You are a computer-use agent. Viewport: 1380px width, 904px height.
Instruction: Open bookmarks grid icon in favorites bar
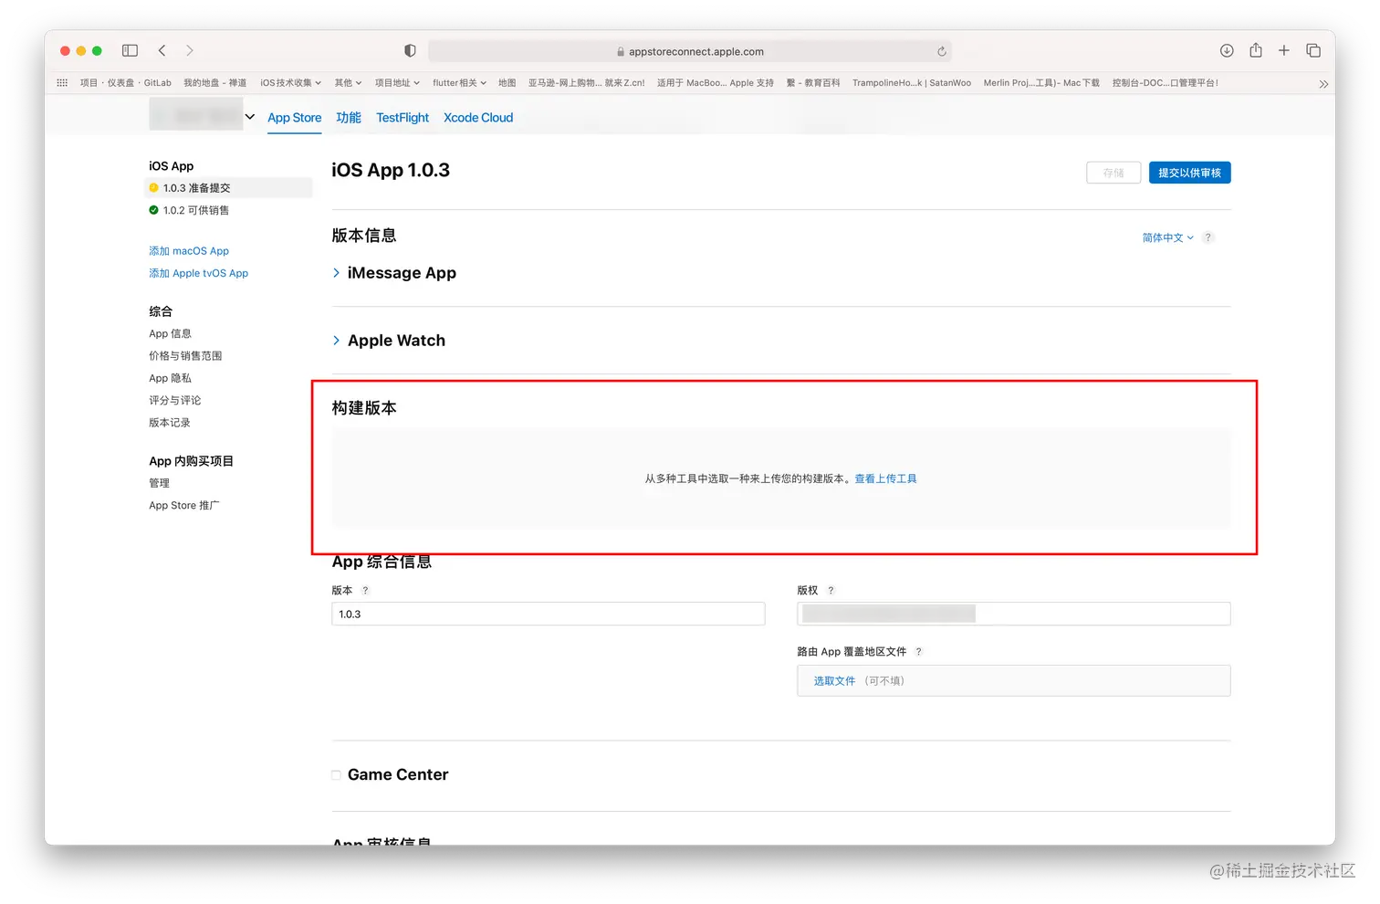62,82
